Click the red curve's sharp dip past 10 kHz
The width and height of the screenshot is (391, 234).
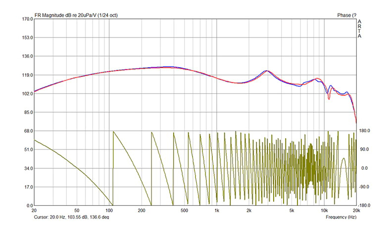coord(329,99)
